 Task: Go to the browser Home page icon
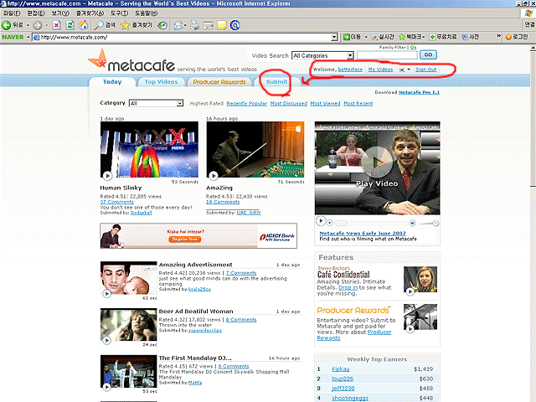point(84,25)
